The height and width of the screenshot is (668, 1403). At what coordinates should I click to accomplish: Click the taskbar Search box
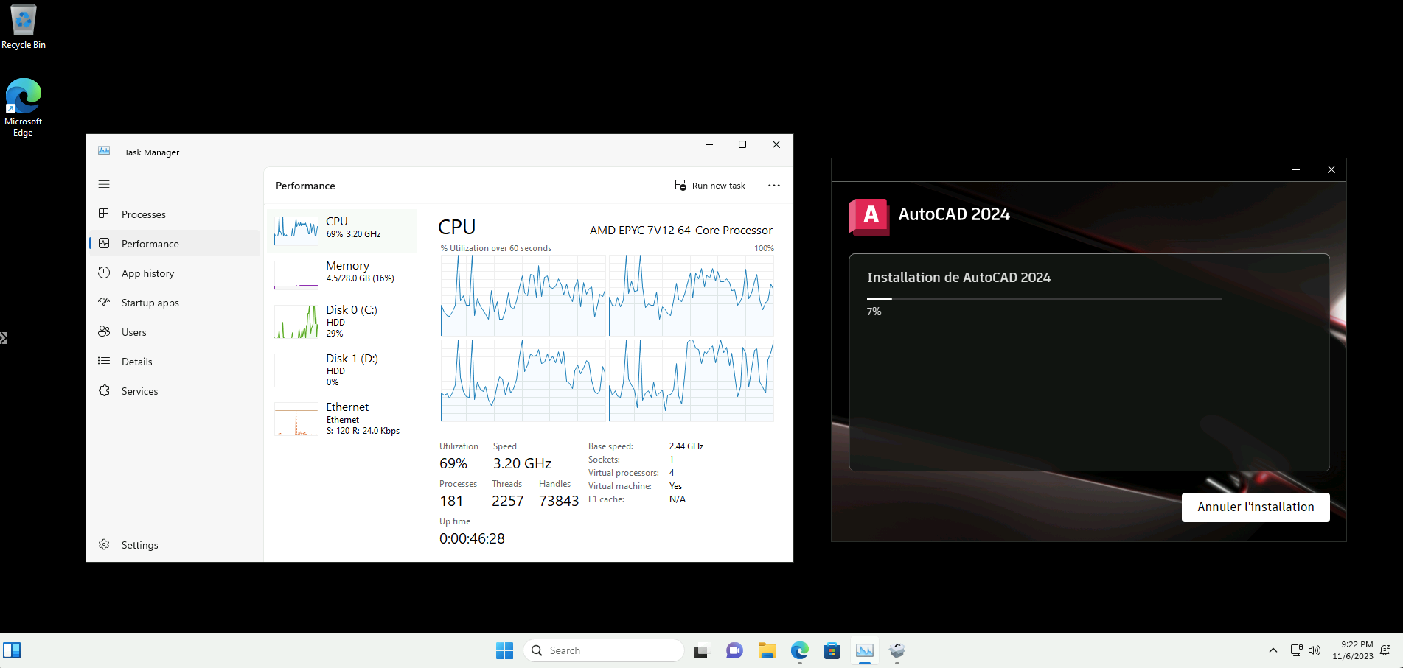coord(604,650)
